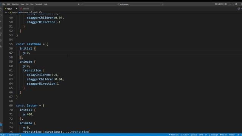Click the Ln 57, Col 7 indicator
The image size is (242, 136).
(185, 135)
